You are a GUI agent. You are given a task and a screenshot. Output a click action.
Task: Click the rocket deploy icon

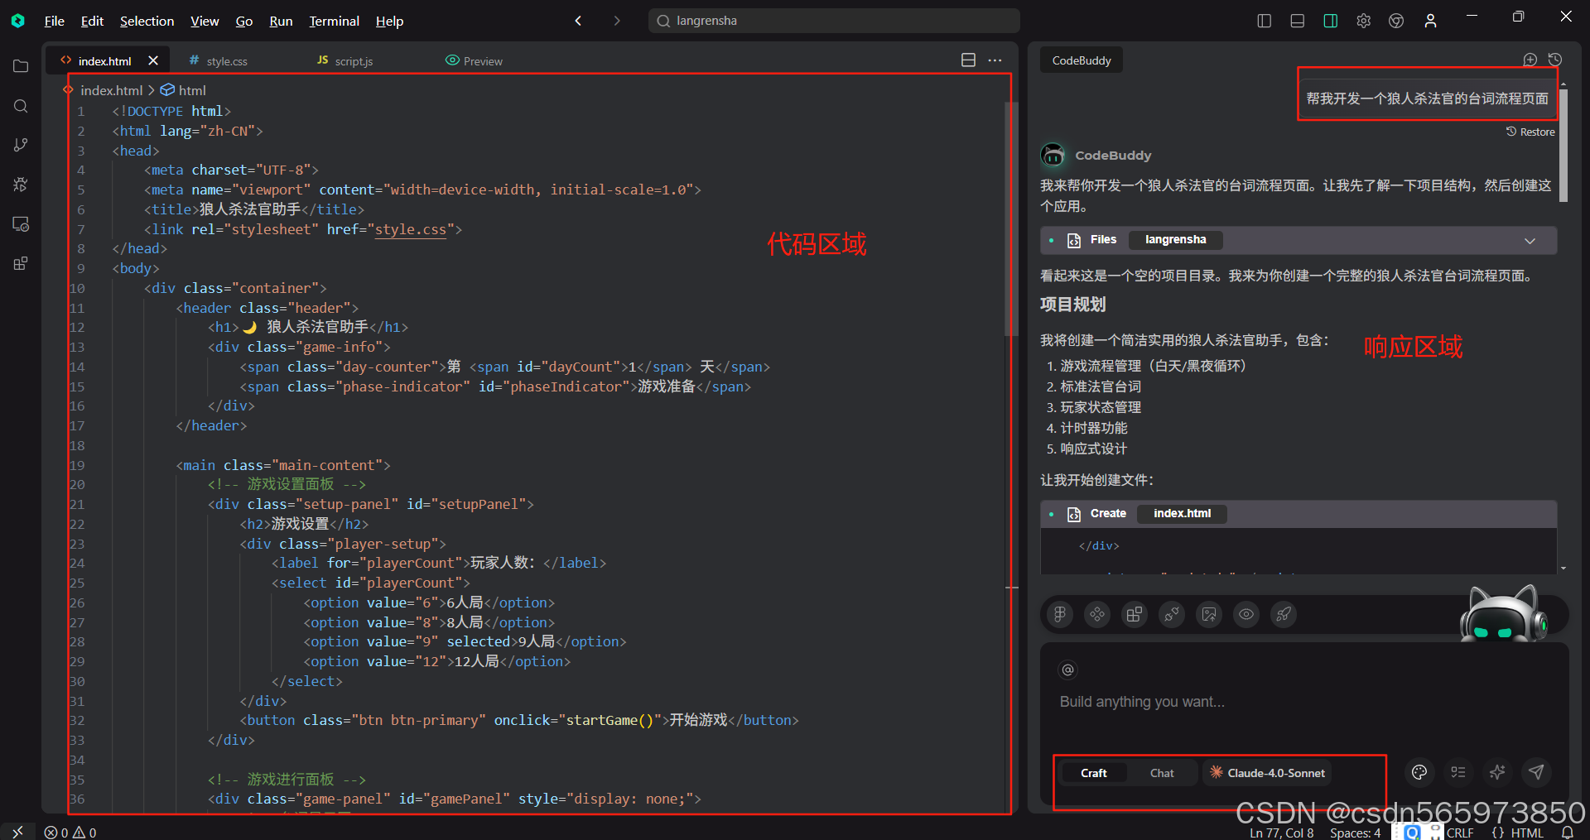pos(1284,614)
